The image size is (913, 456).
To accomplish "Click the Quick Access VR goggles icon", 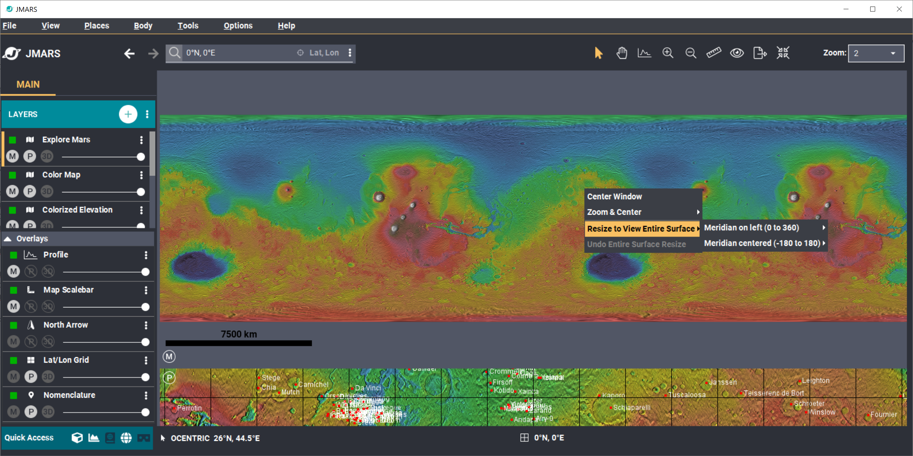I will pos(143,438).
